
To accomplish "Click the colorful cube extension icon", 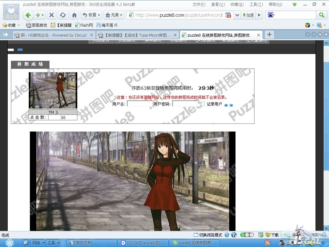I will click(307, 25).
